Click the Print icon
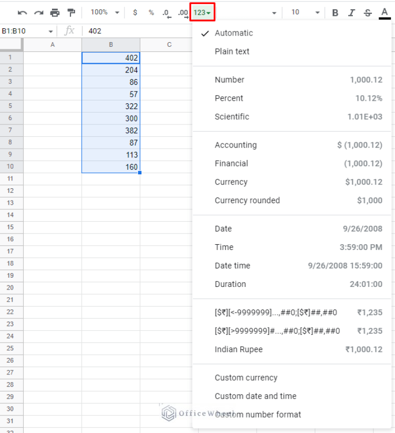395x433 pixels. tap(55, 12)
